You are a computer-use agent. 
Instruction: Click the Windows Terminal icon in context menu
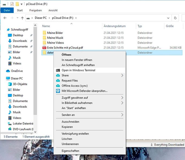pyautogui.click(x=58, y=70)
